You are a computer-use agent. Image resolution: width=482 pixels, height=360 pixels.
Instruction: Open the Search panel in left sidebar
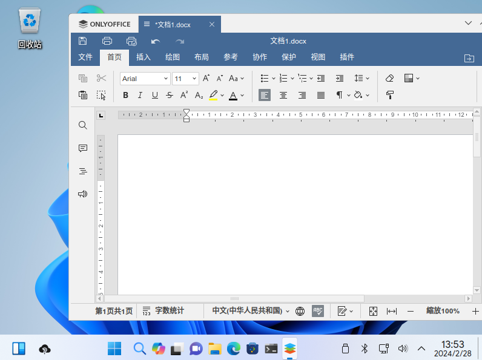pos(83,125)
